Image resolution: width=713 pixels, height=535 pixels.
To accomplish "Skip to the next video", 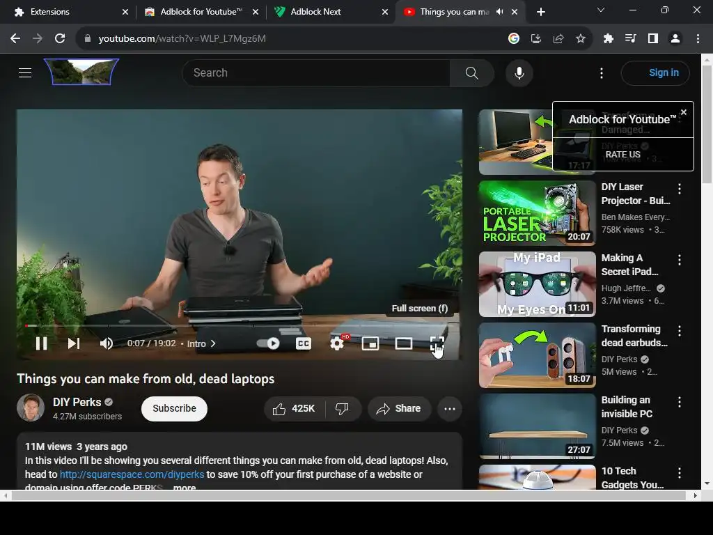I will [x=74, y=343].
